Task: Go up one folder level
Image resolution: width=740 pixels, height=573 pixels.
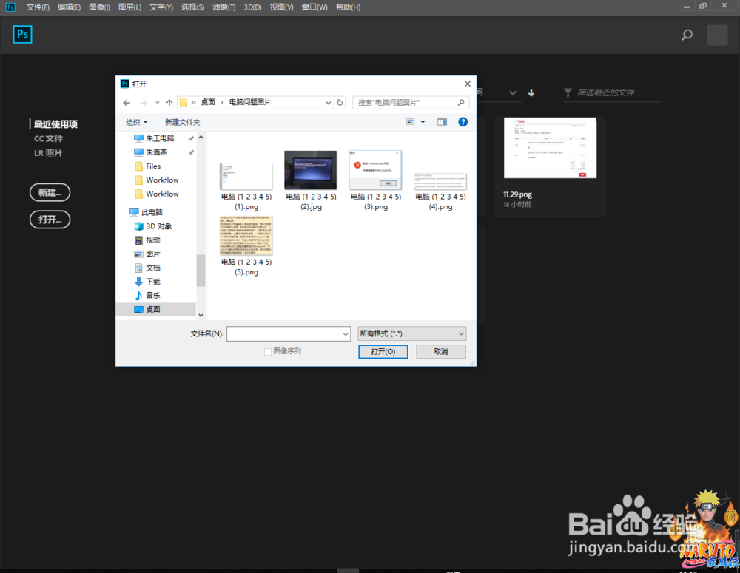Action: pyautogui.click(x=169, y=102)
